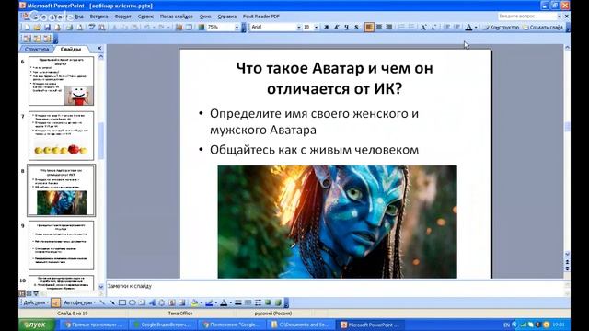Click the 3-D style icon
Screen dimensions: 589x331
click(x=278, y=302)
